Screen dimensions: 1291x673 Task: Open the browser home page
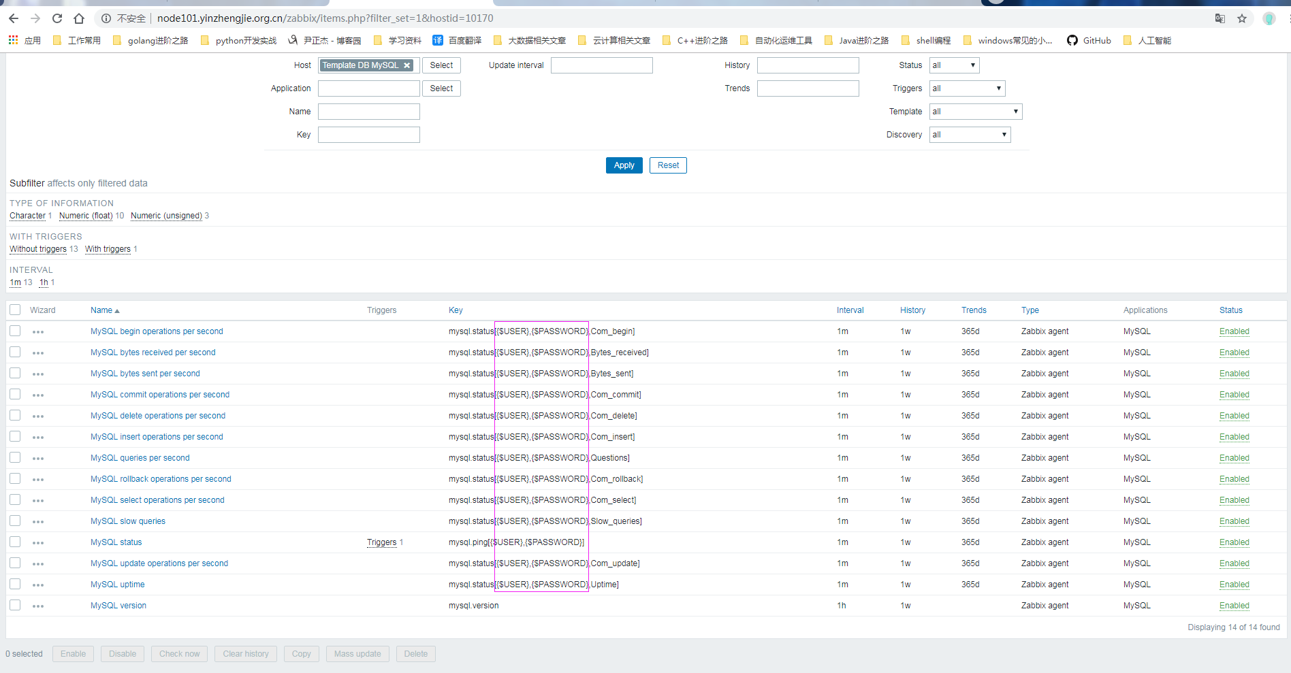[79, 18]
